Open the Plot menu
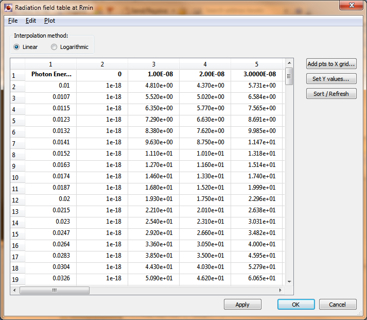367x320 pixels. (x=49, y=21)
